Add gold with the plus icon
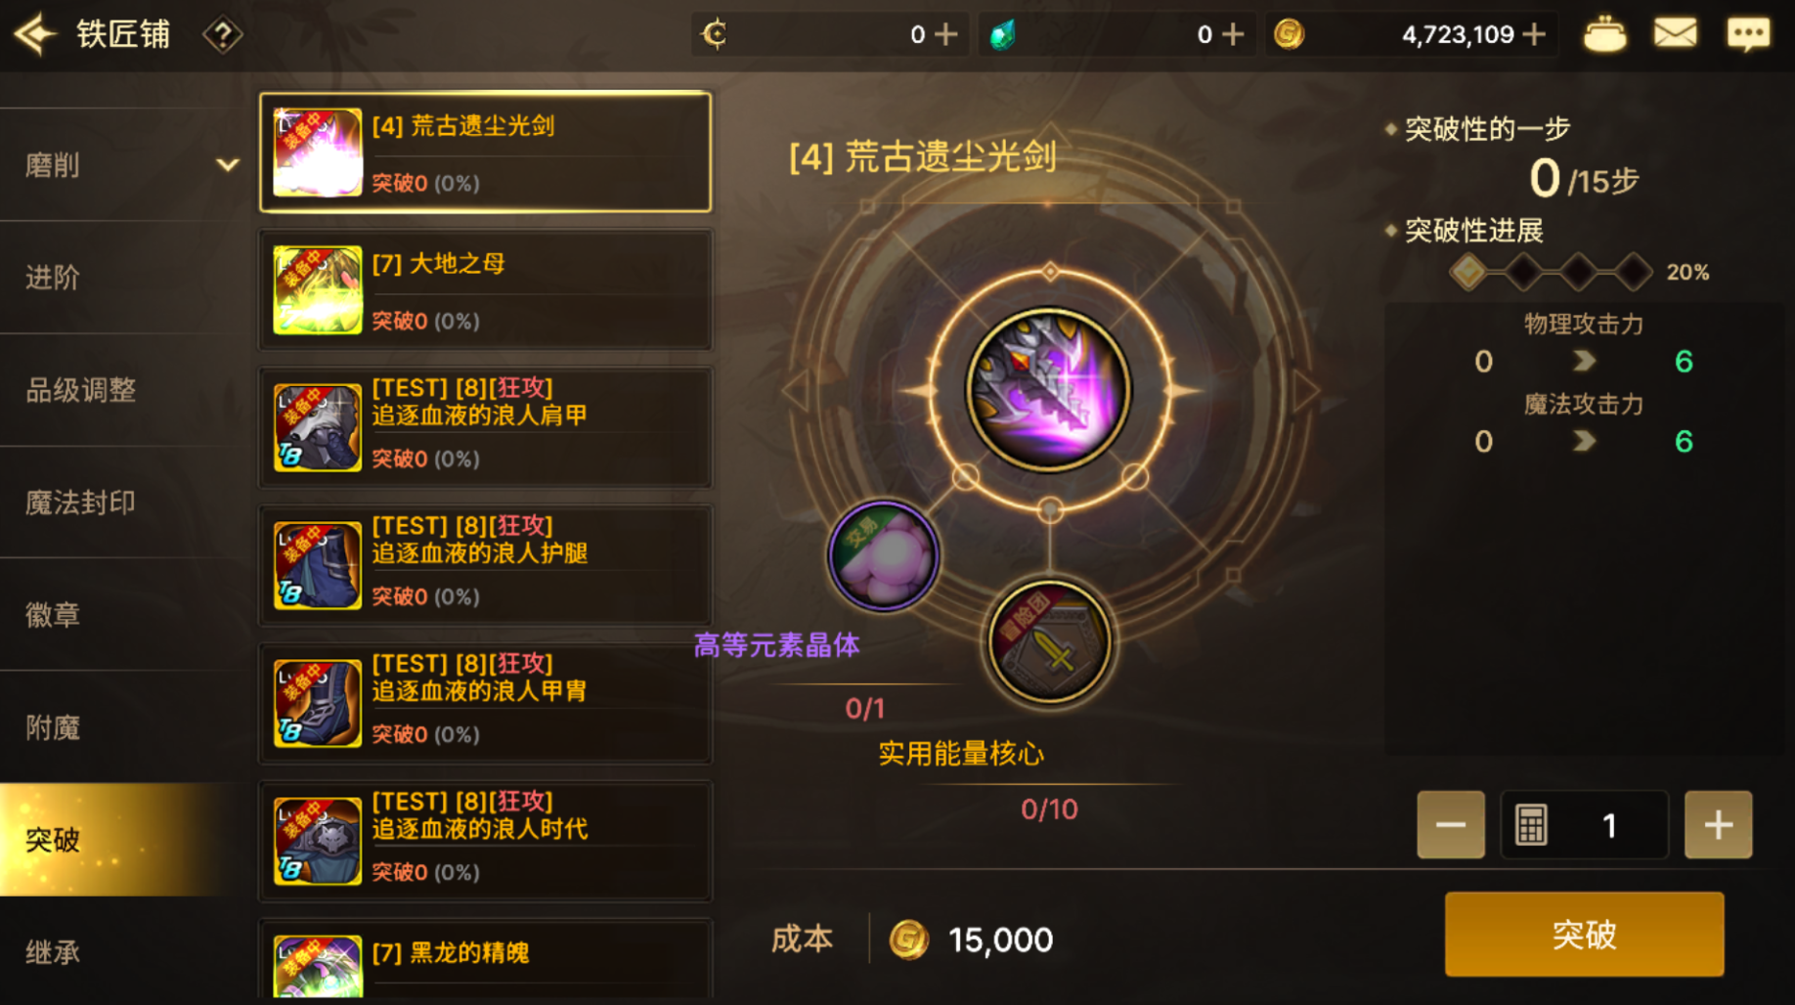This screenshot has height=1005, width=1795. 1534,35
